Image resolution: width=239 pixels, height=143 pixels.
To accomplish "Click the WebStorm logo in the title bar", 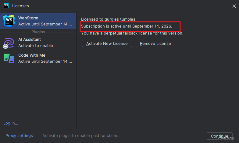I will [6, 6].
